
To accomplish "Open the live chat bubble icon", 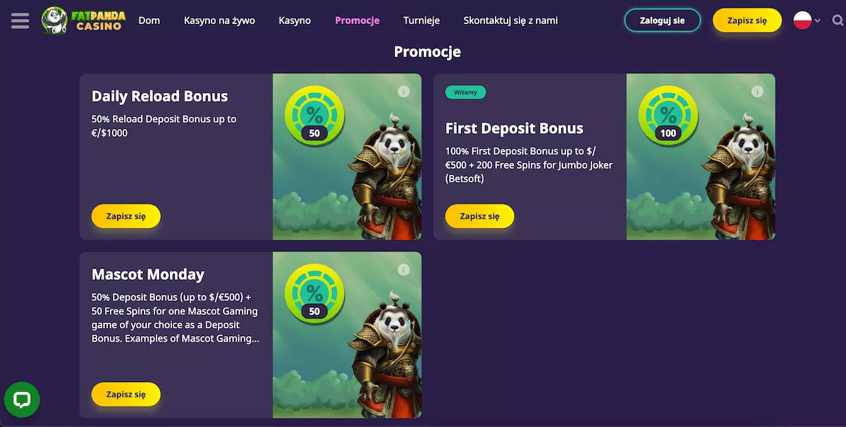I will tap(22, 400).
